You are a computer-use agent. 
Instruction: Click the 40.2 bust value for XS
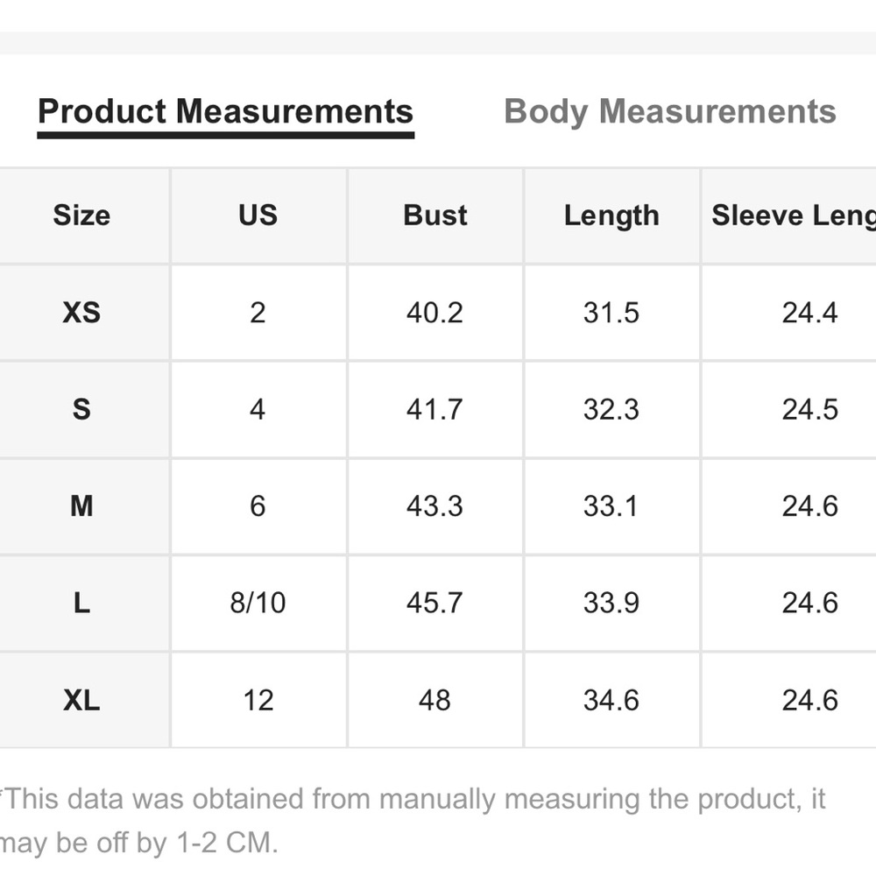434,313
